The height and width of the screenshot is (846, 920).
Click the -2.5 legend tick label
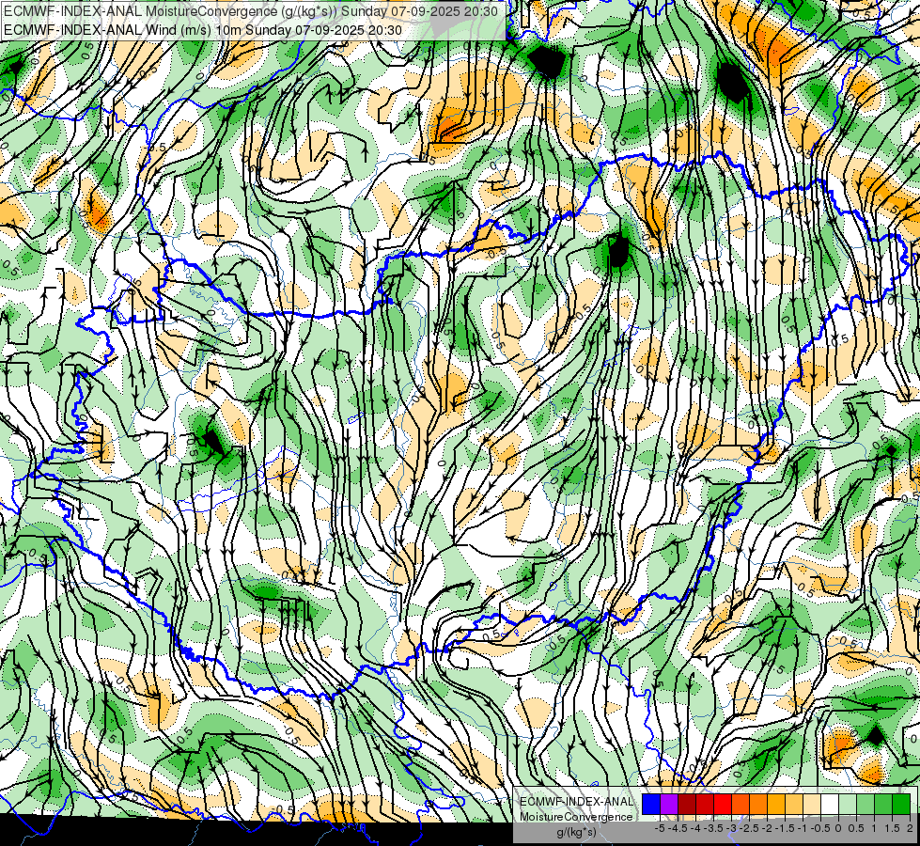[x=749, y=828]
